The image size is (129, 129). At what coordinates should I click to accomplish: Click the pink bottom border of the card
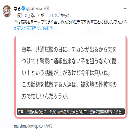[71, 117]
